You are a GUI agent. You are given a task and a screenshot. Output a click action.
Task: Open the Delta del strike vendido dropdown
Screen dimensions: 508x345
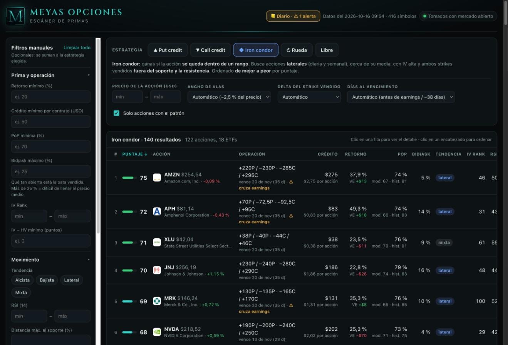pos(309,97)
